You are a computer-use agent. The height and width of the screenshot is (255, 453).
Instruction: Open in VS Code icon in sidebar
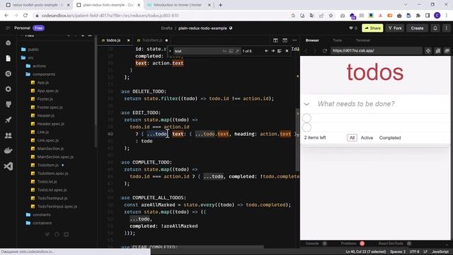pos(8,166)
